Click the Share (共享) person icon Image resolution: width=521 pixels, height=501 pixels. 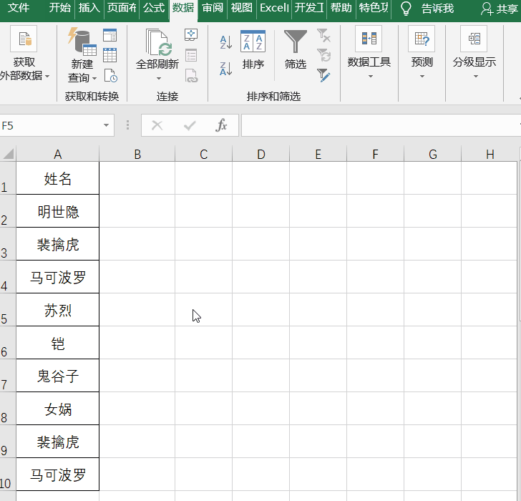(x=487, y=9)
